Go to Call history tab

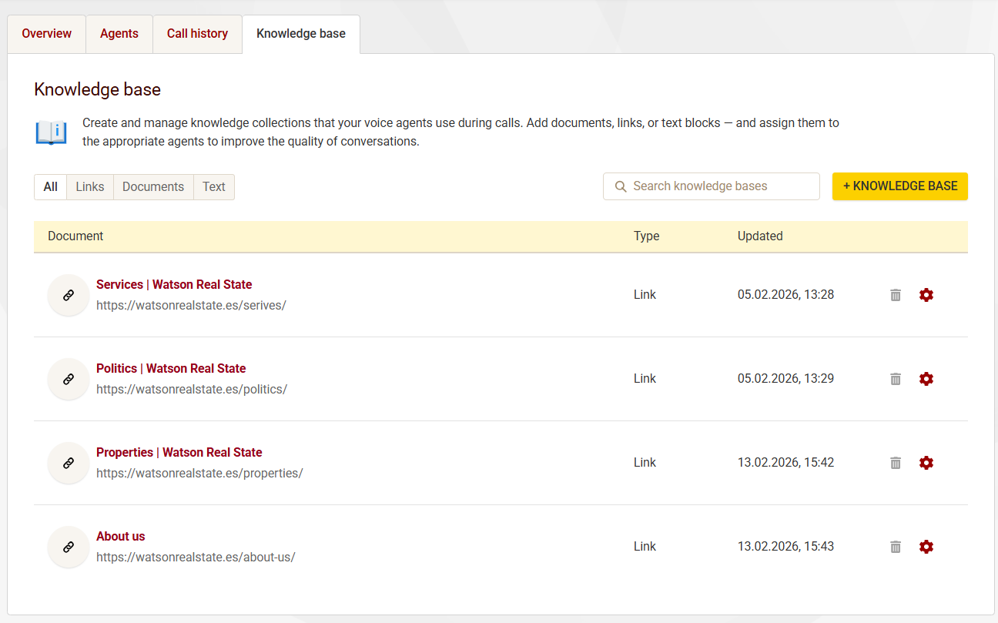(x=197, y=34)
